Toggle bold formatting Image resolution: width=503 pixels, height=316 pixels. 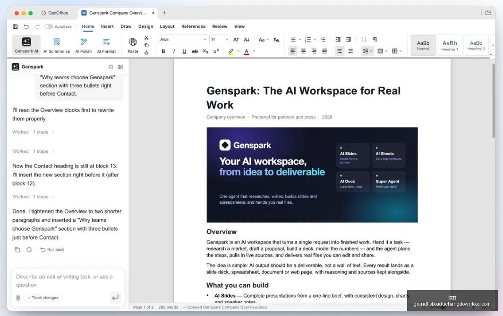[x=163, y=51]
